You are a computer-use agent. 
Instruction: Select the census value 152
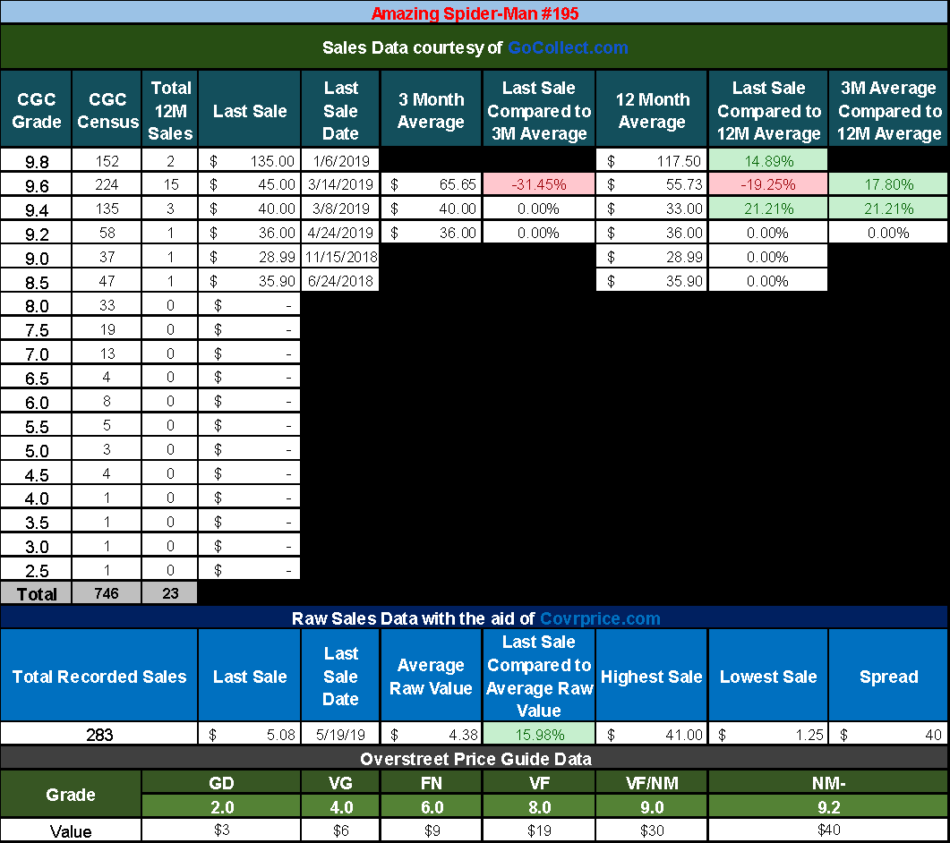pos(107,160)
